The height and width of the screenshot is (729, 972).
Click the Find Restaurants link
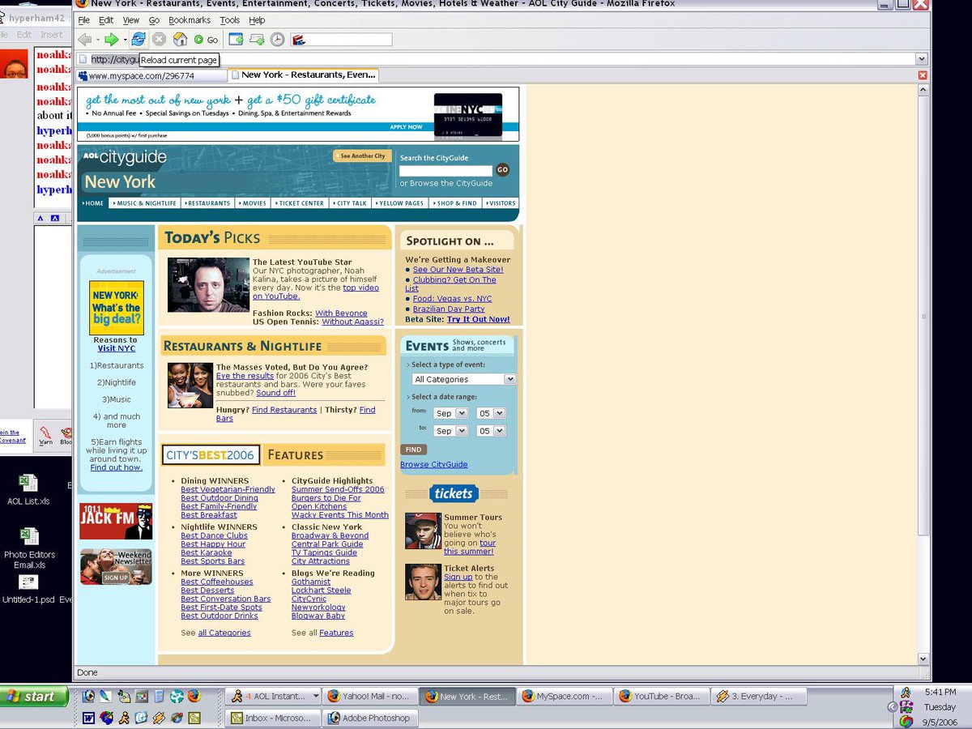coord(284,410)
